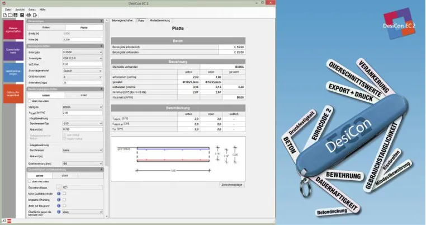The height and width of the screenshot is (225, 426).
Task: Click the AT flag icon in status bar
Action: coord(9,221)
